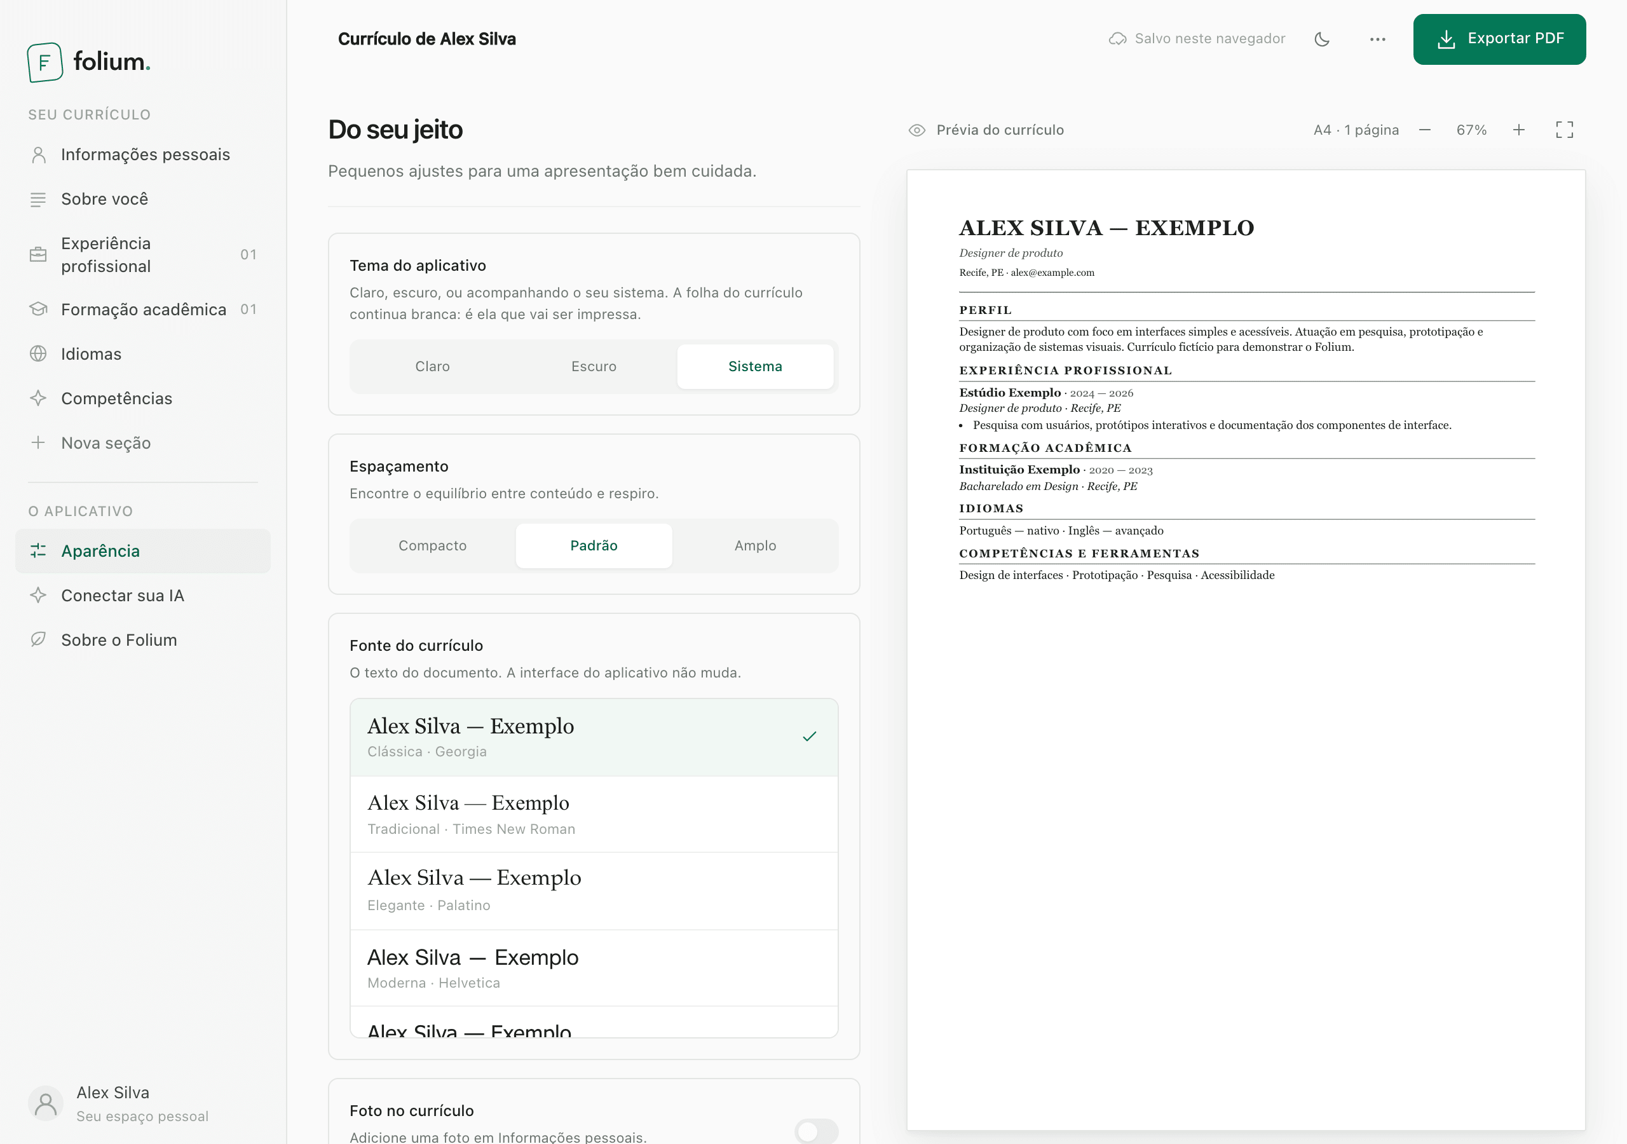The height and width of the screenshot is (1144, 1627).
Task: Open fullscreen preview icon
Action: [x=1565, y=130]
